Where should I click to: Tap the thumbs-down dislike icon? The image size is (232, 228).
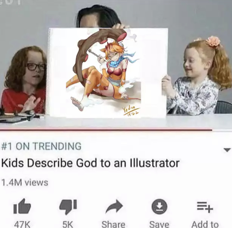pos(68,207)
